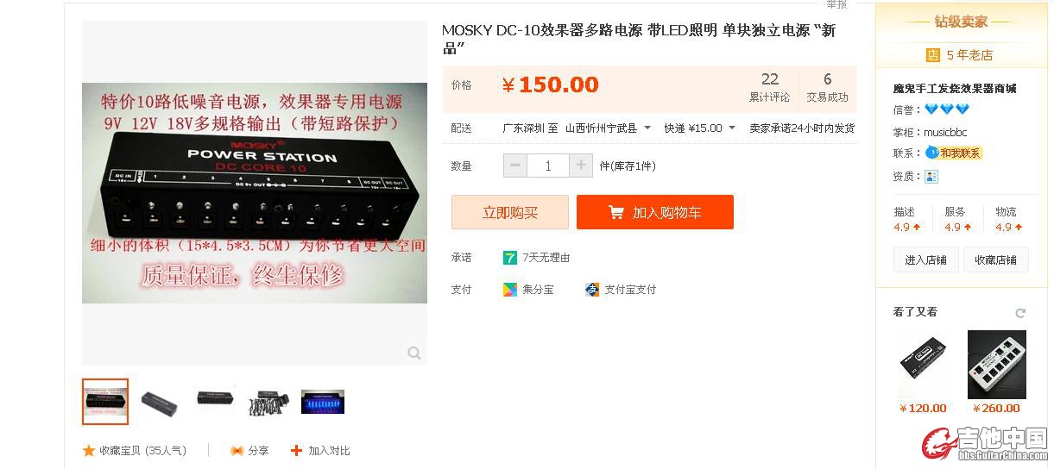Viewport: 1054px width, 469px height.
Task: Click the 进入店铺 enter shop button
Action: 925,260
